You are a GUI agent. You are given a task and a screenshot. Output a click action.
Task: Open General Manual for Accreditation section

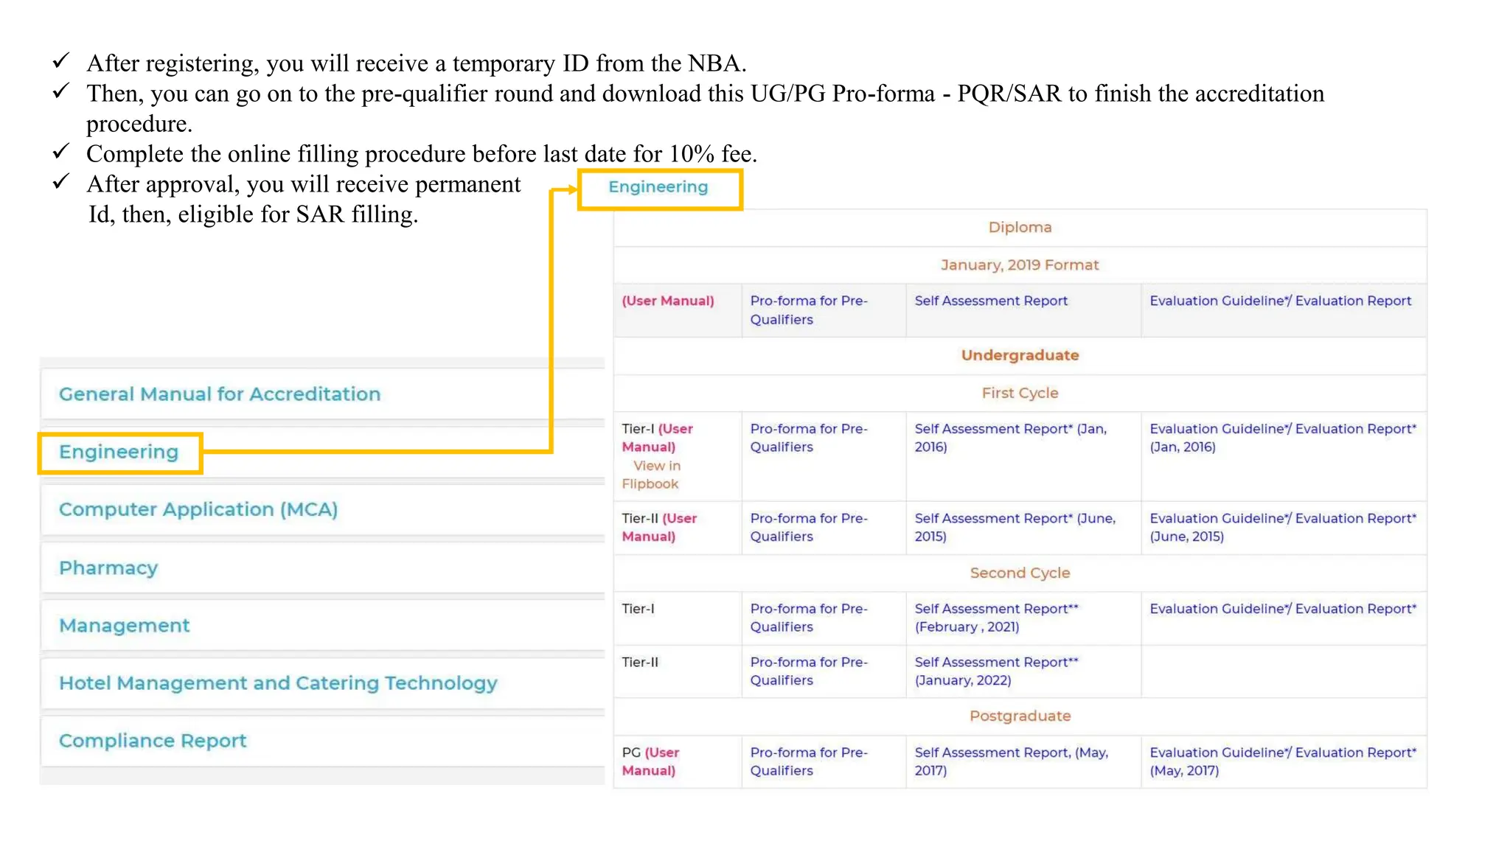click(220, 394)
